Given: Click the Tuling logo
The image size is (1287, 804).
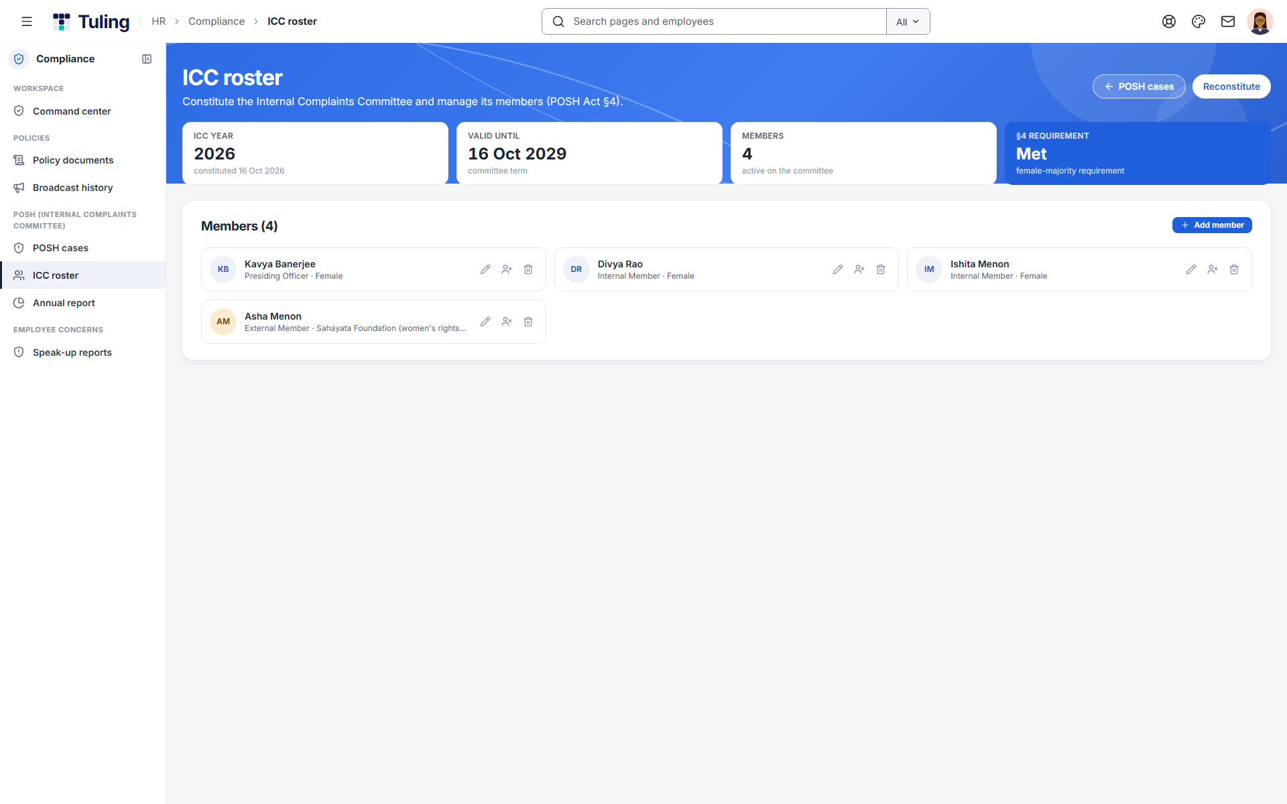Looking at the screenshot, I should tap(91, 21).
